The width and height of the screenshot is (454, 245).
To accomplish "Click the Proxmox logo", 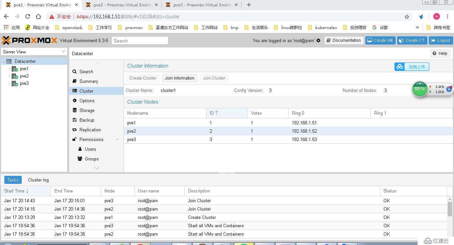I will click(x=30, y=40).
